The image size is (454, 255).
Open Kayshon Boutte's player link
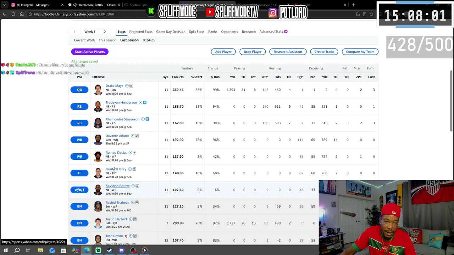(x=117, y=186)
